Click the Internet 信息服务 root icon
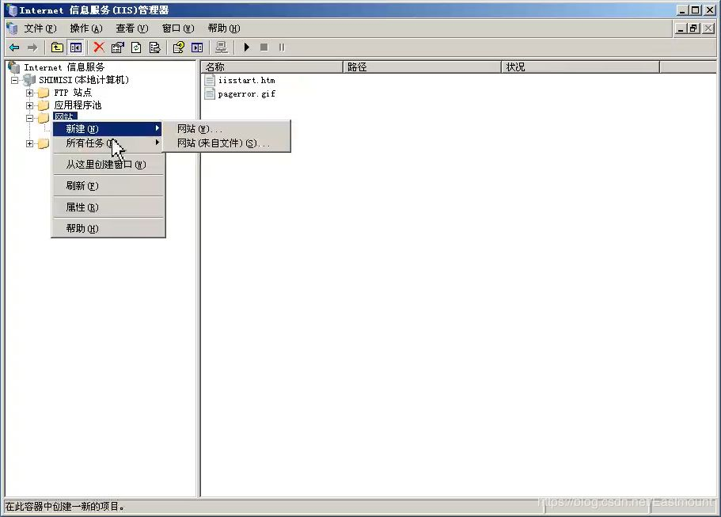Viewport: 721px width, 517px height. tap(14, 67)
